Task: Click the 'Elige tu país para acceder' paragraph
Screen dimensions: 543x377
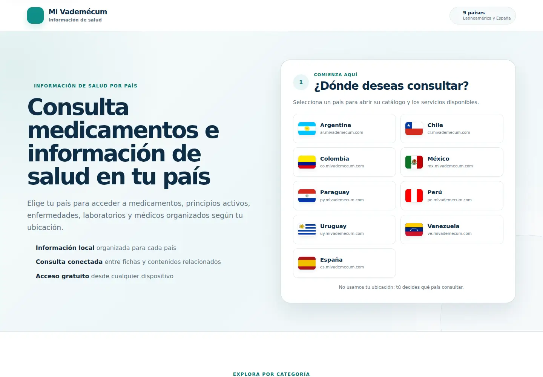Action: click(x=139, y=215)
